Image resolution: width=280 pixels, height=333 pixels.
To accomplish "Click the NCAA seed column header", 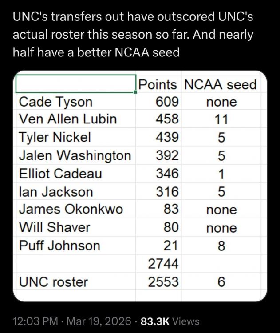I will (221, 84).
